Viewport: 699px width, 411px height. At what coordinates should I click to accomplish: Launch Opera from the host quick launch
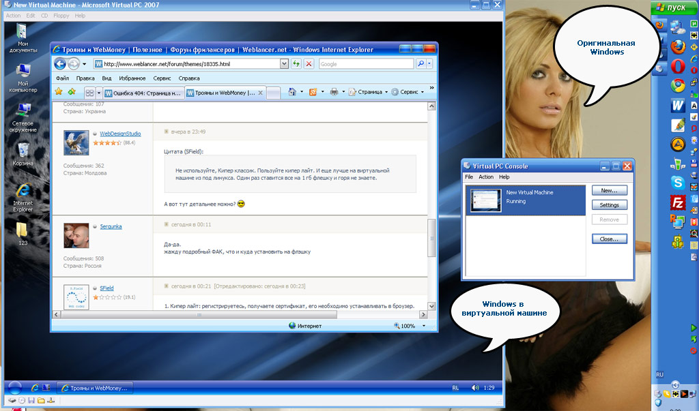(678, 67)
